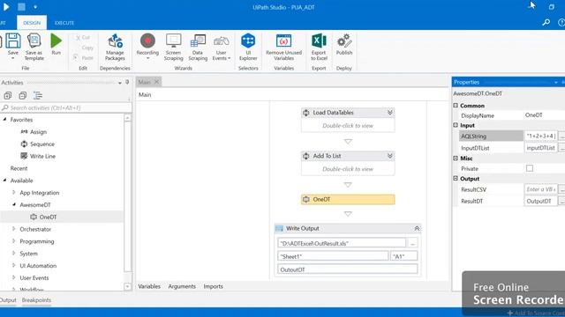Select Write Line activity
The width and height of the screenshot is (565, 317).
tap(42, 157)
